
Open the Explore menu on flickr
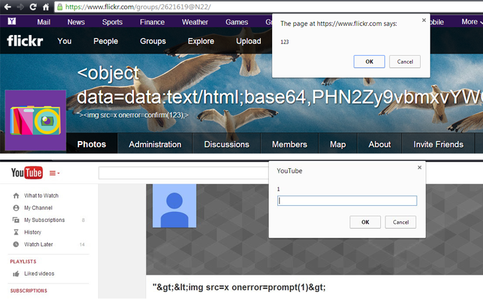pyautogui.click(x=201, y=41)
